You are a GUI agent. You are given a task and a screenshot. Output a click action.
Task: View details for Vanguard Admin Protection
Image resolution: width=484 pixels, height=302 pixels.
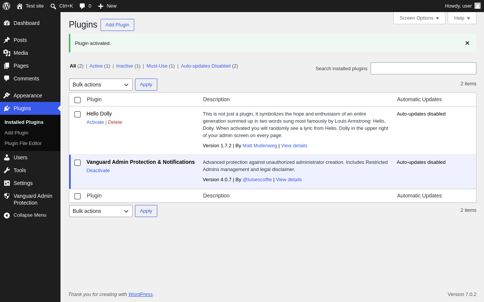pos(289,180)
